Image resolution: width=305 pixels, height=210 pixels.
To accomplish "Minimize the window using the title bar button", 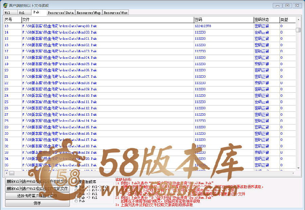I will [x=278, y=5].
